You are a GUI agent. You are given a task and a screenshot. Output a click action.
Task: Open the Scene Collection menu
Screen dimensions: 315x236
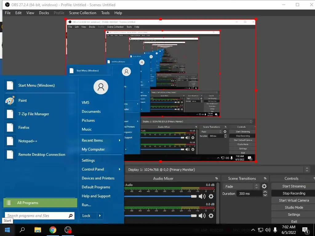click(82, 13)
